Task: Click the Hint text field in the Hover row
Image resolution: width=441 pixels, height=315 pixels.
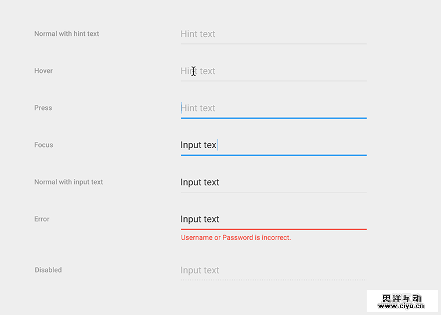Action: pyautogui.click(x=273, y=71)
